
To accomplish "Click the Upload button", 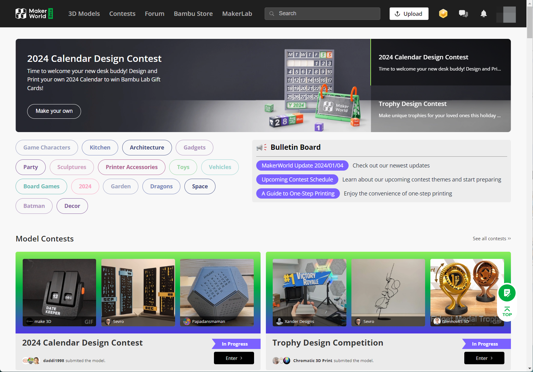I will [409, 14].
